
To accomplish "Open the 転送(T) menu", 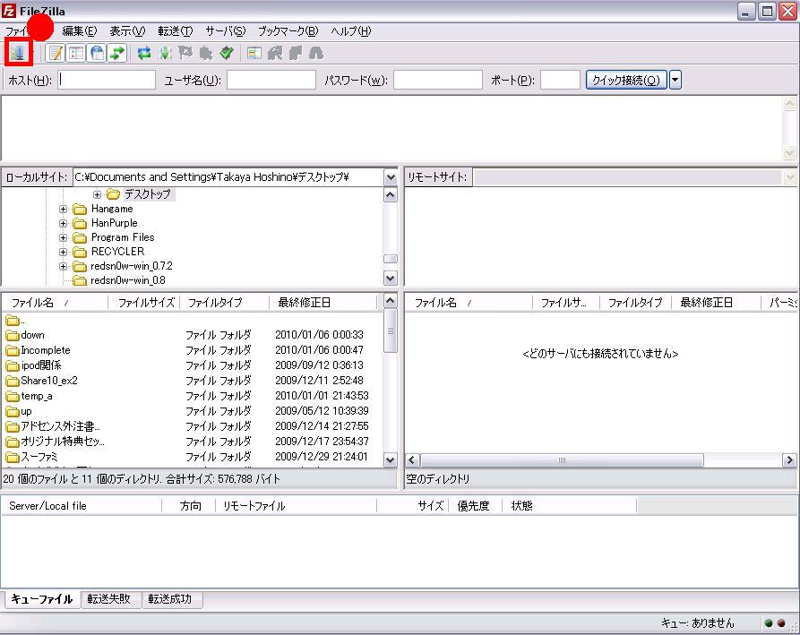I will [x=175, y=31].
